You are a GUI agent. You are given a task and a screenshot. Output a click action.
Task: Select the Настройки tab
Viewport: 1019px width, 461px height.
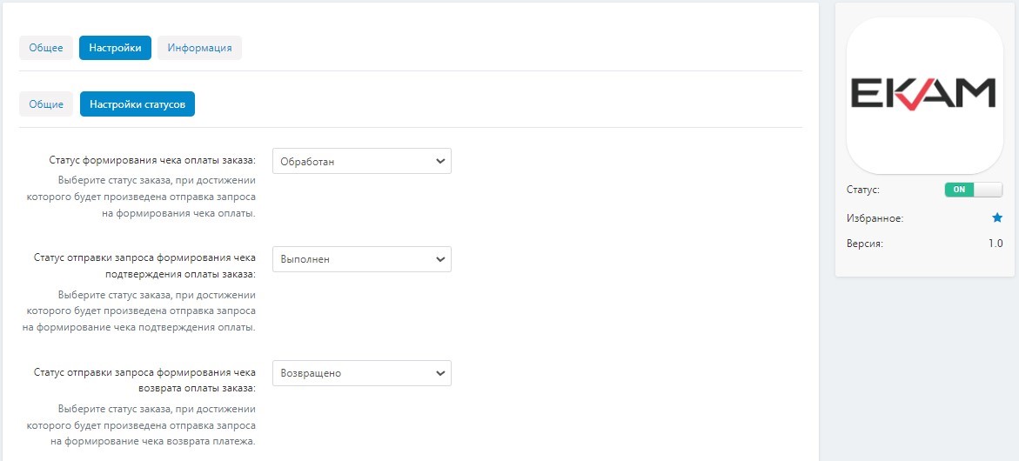pos(115,48)
